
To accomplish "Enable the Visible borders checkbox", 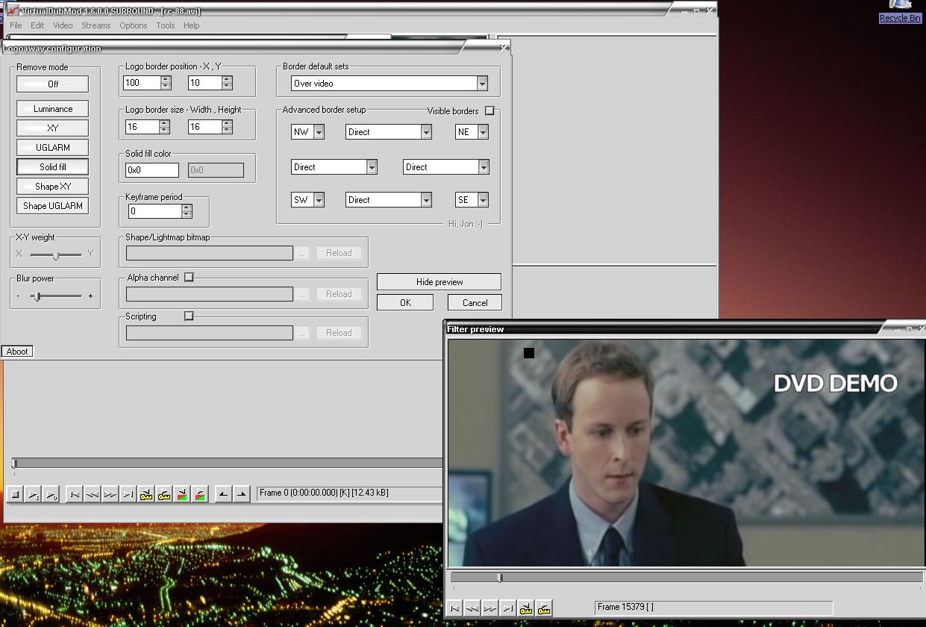I will click(x=489, y=110).
